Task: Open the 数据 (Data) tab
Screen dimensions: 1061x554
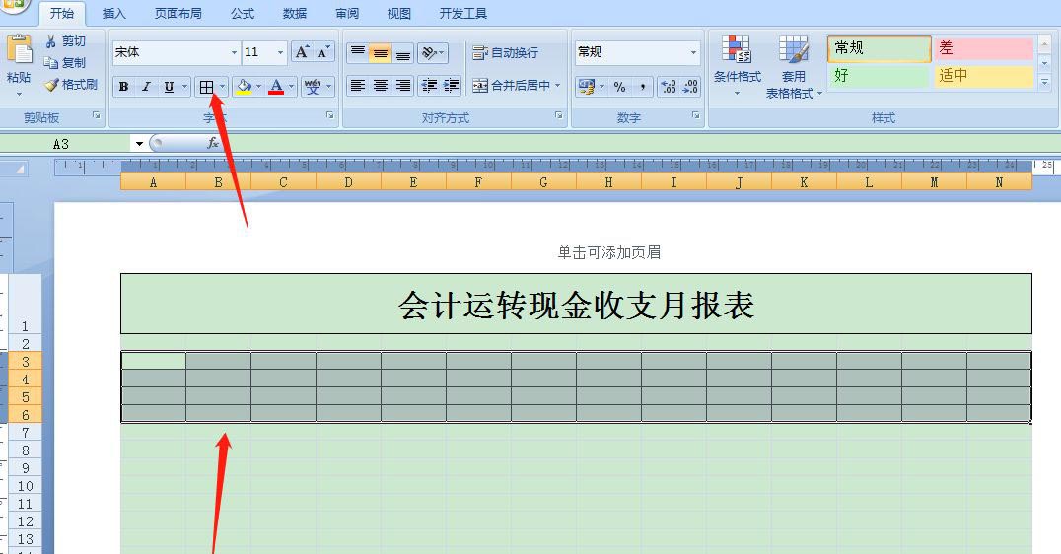Action: [x=295, y=13]
